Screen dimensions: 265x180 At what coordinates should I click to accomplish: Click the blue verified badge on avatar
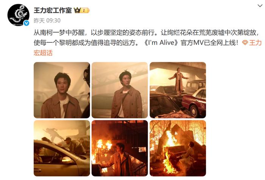[x=26, y=23]
